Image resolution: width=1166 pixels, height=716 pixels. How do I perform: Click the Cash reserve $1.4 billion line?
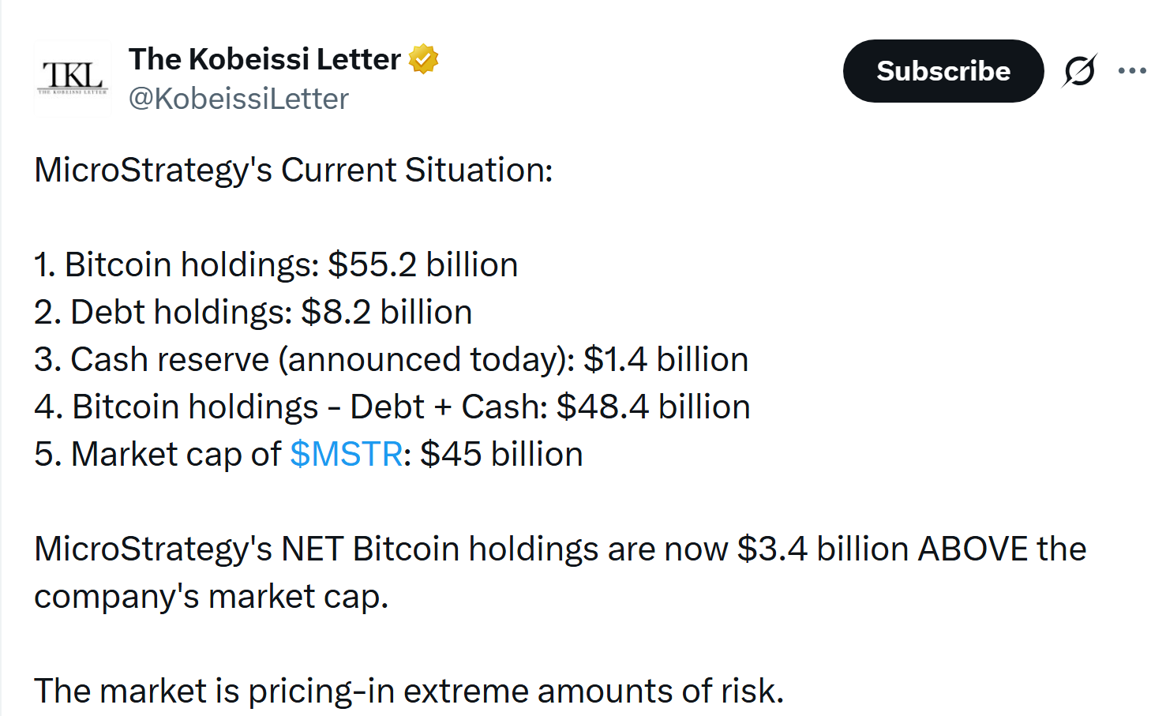click(391, 359)
